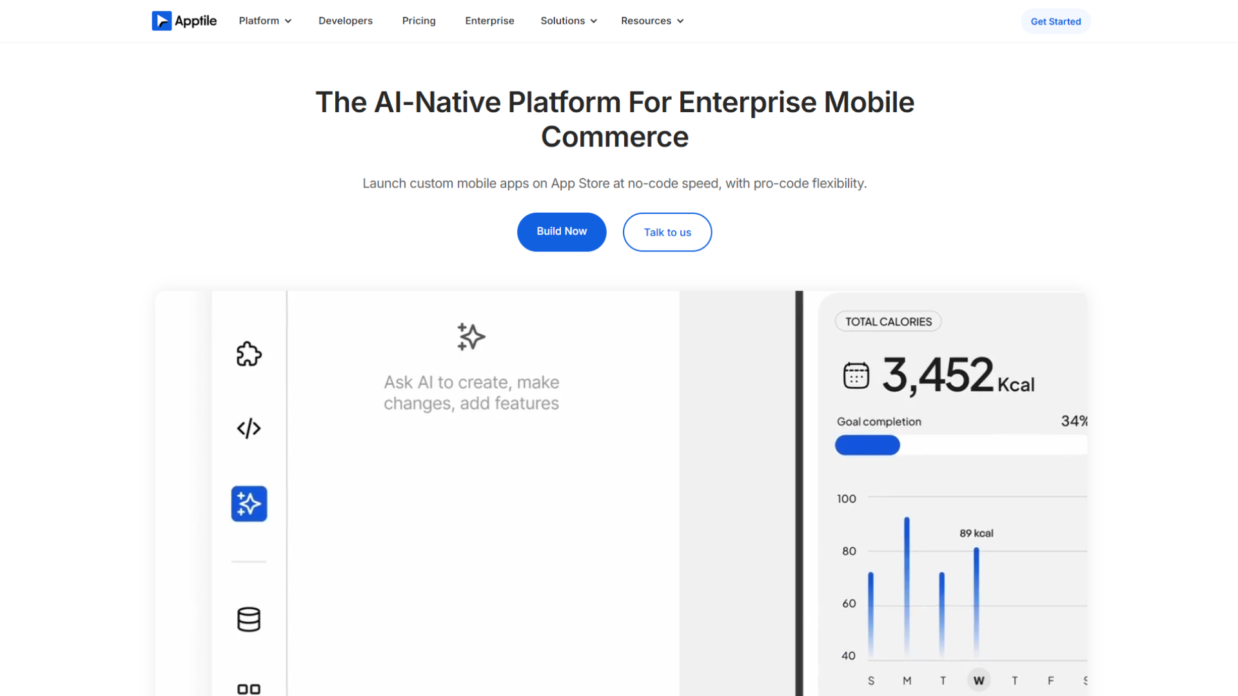
Task: Select the puzzle piece plugins icon
Action: pyautogui.click(x=249, y=354)
